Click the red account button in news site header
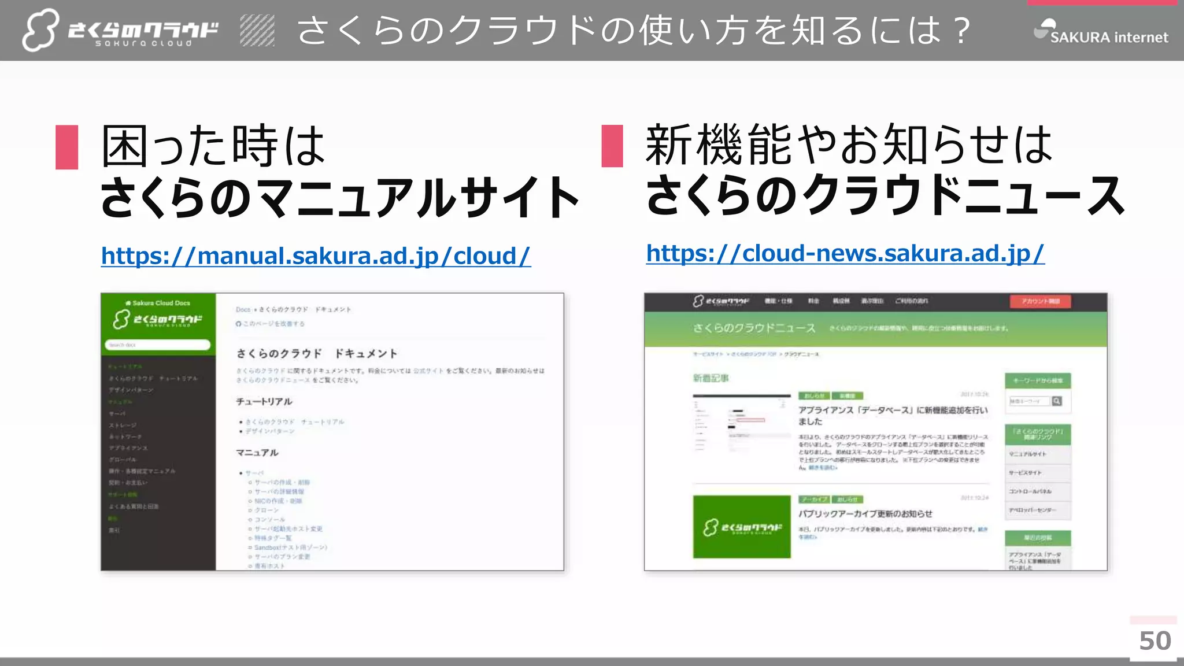The height and width of the screenshot is (666, 1184). point(1040,301)
